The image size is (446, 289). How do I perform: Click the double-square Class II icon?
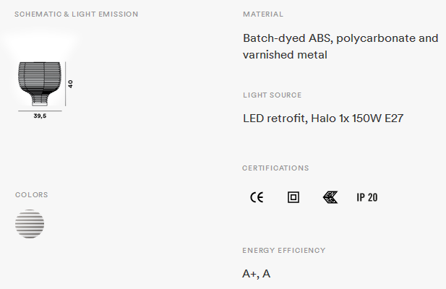pos(293,197)
